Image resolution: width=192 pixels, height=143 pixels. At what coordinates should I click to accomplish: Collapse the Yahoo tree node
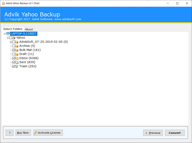click(x=8, y=38)
